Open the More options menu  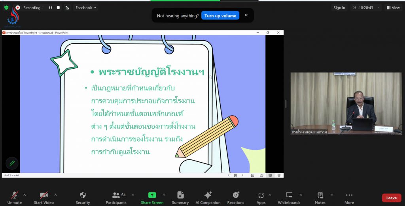349,198
